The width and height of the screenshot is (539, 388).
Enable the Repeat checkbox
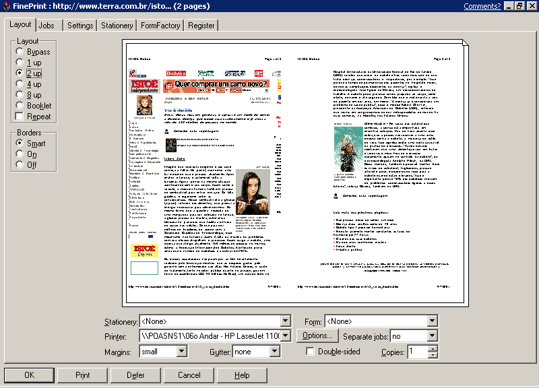pos(20,117)
